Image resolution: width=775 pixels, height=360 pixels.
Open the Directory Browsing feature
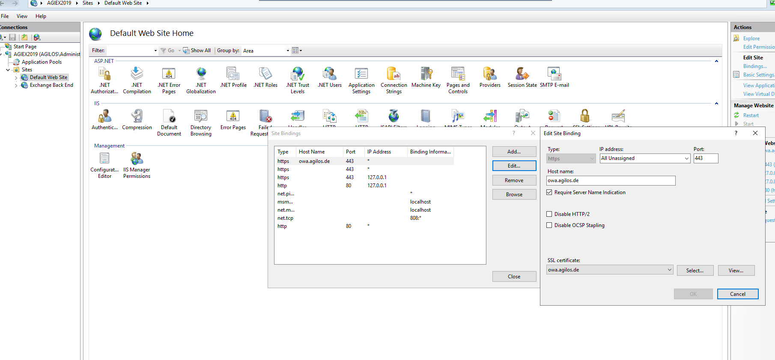click(x=201, y=122)
